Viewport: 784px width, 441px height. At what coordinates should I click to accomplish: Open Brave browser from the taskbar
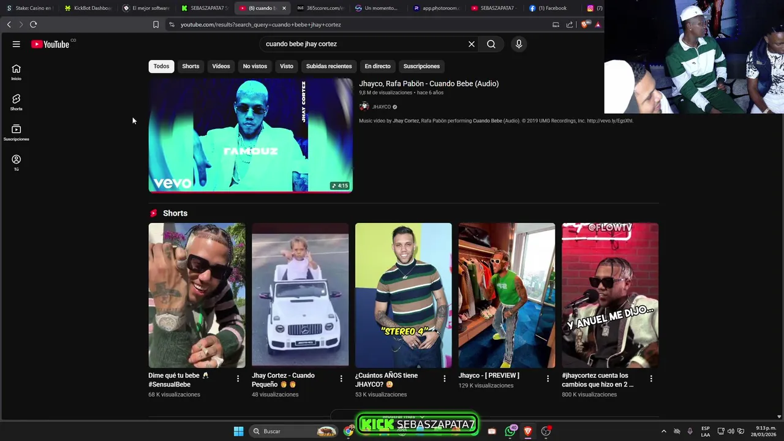527,431
